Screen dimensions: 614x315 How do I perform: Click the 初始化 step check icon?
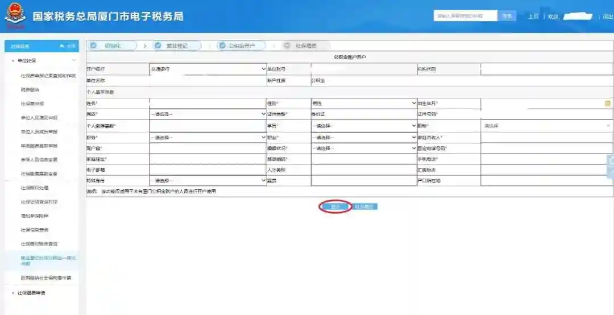pos(94,45)
